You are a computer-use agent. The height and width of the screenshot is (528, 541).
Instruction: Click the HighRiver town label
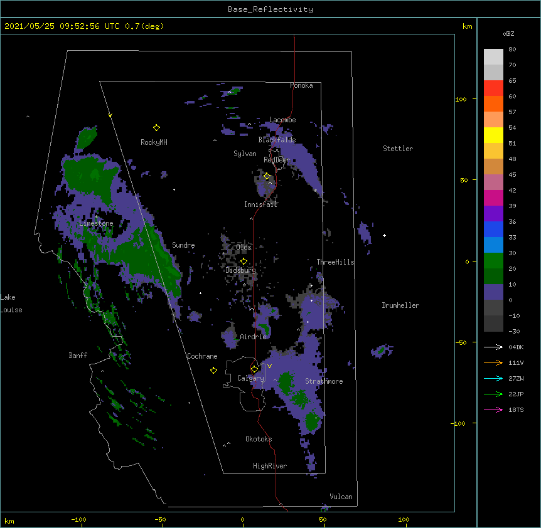click(270, 466)
